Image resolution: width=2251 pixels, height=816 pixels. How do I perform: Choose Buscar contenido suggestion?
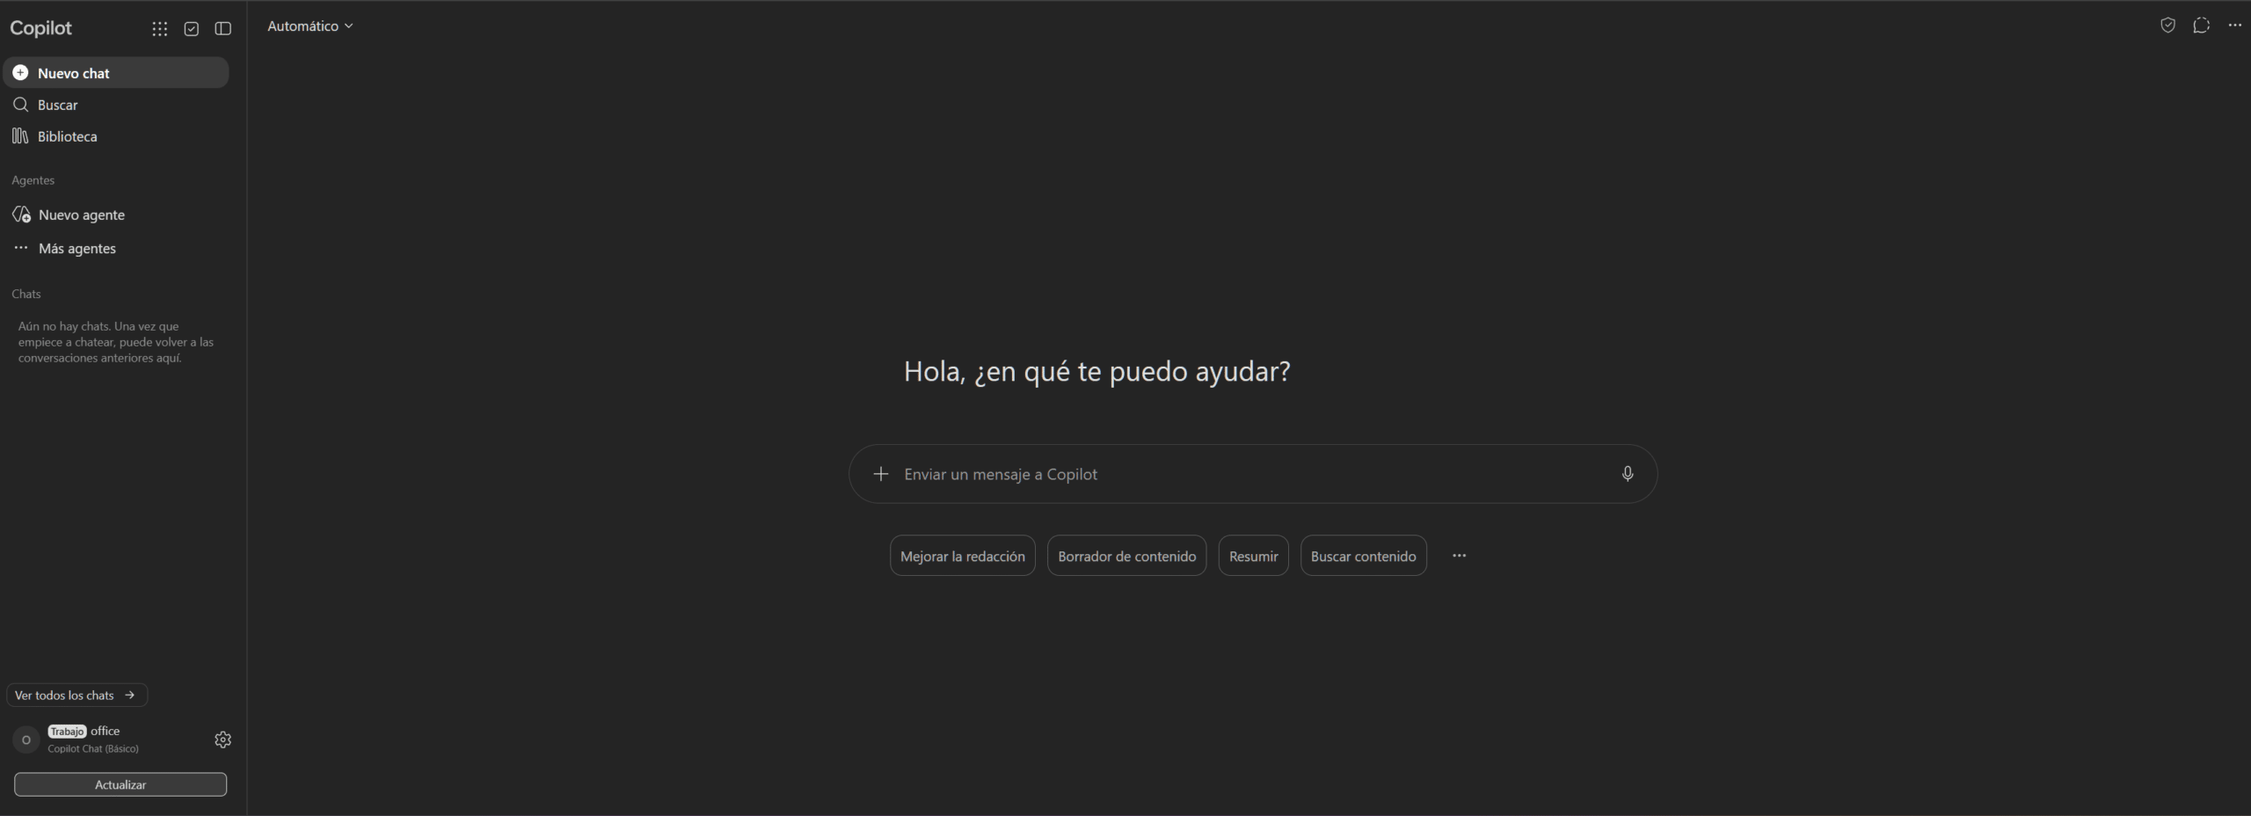[1363, 556]
